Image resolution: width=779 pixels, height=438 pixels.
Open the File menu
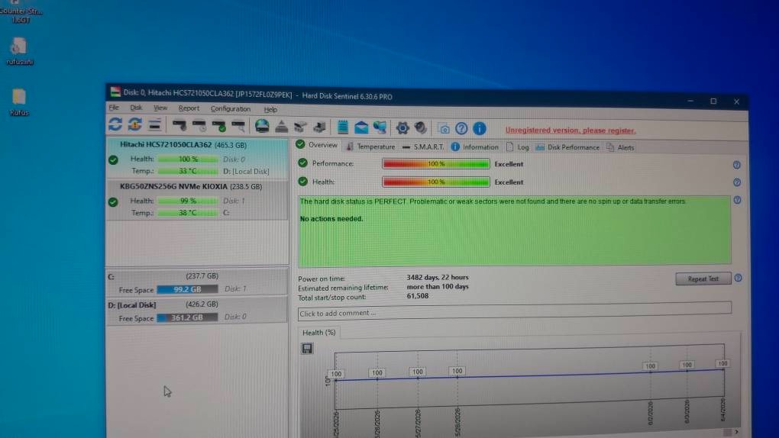(114, 108)
